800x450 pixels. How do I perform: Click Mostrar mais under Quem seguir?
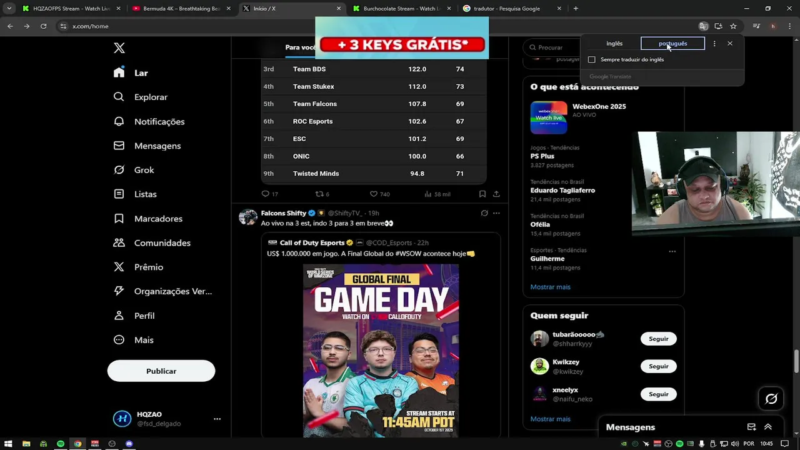550,419
